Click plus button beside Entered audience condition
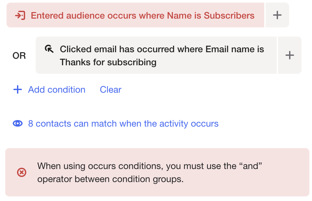The image size is (312, 201). (277, 15)
